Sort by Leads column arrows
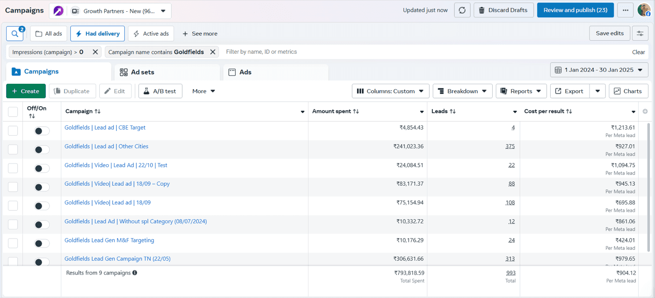Screen dimensions: 655x298 pyautogui.click(x=453, y=111)
